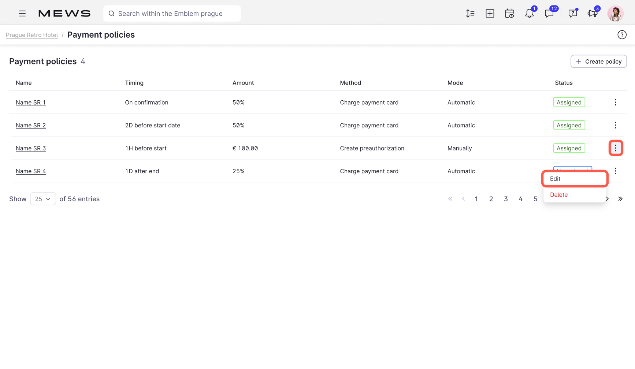The width and height of the screenshot is (635, 369).
Task: Click the reservation list sorting icon
Action: click(470, 13)
